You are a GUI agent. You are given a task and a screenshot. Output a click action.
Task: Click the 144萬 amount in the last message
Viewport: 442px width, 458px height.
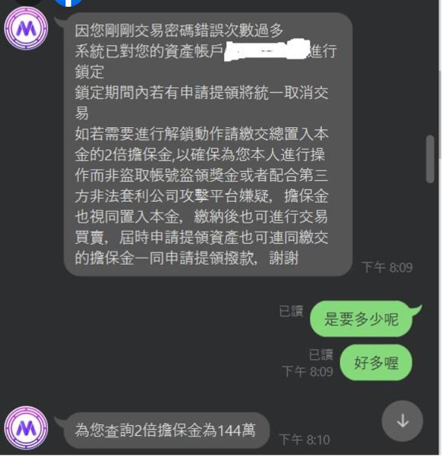pos(236,430)
